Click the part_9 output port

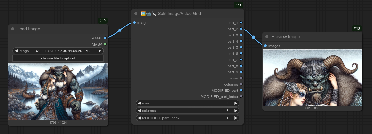pyautogui.click(x=241, y=72)
